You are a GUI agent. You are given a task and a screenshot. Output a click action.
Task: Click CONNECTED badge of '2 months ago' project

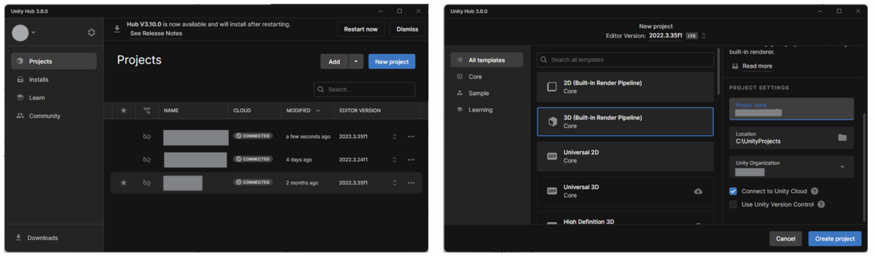pos(253,182)
